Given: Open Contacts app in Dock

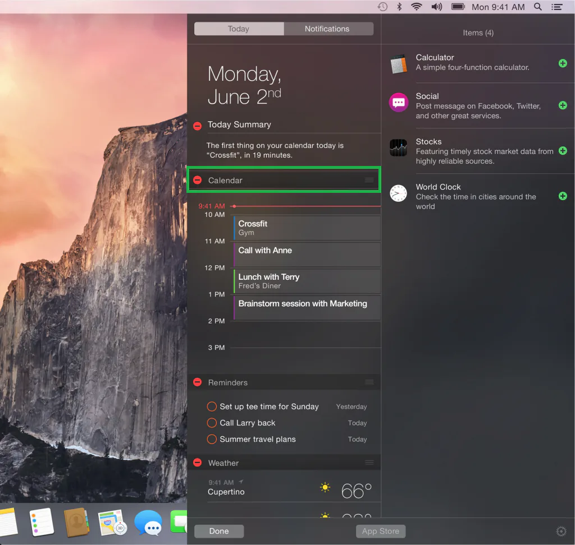Looking at the screenshot, I should coord(76,523).
